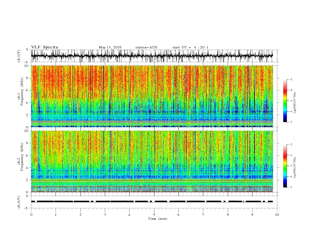Click the "4" kHz tick on the ch.2 axis
312x241 pixels.
(x=28, y=168)
